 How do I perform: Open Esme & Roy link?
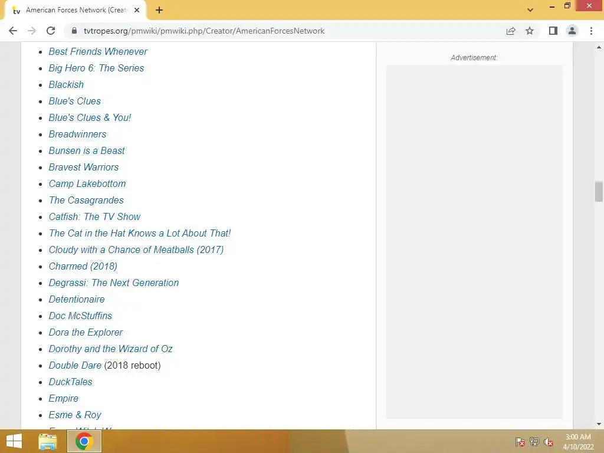click(x=75, y=415)
